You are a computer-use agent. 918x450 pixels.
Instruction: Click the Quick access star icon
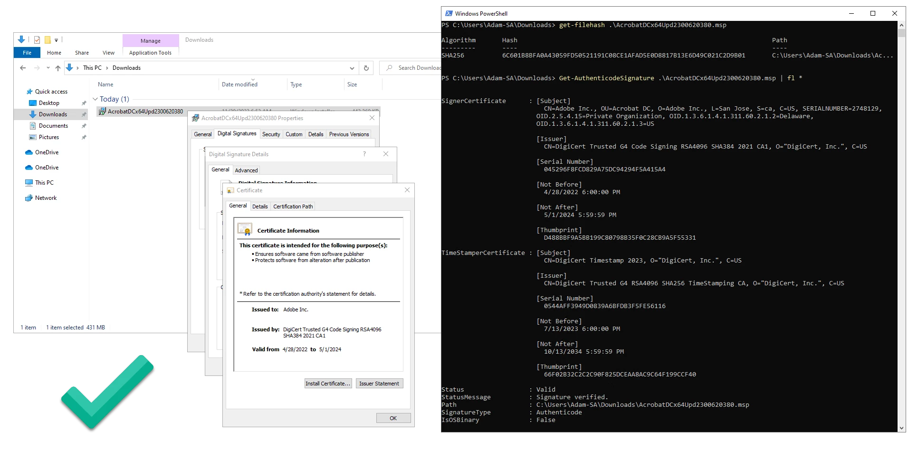coord(29,92)
